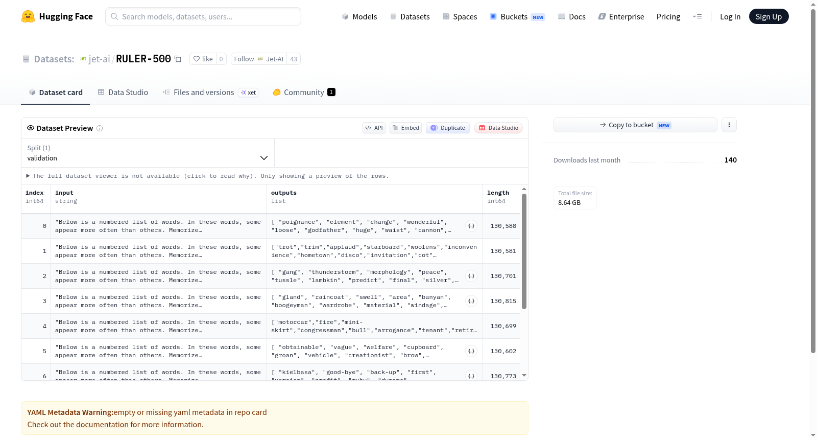The width and height of the screenshot is (817, 440).
Task: Click the RULER-500 dataset title
Action: point(143,59)
